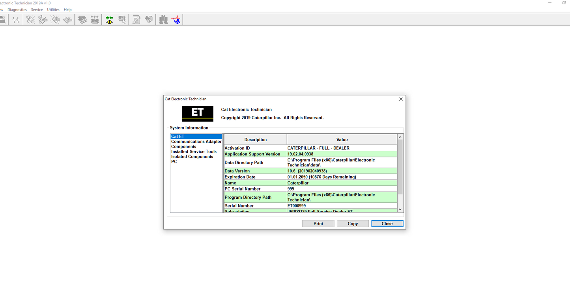The height and width of the screenshot is (290, 570).
Task: Click the ECM module with cursor icon
Action: [122, 20]
